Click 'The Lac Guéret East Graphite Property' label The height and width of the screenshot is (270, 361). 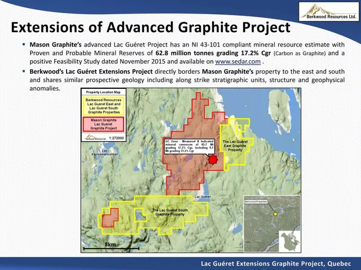235,146
